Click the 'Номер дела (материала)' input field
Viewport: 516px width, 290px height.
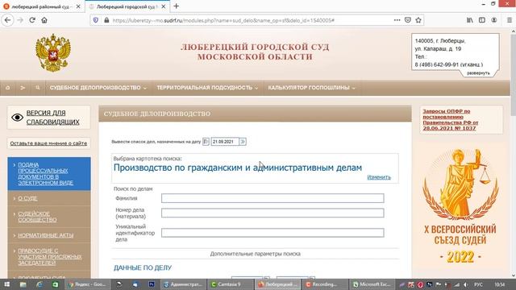(x=273, y=213)
